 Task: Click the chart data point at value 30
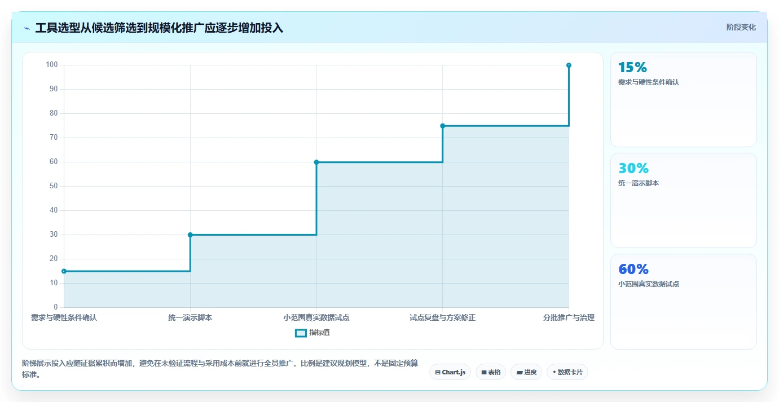(x=190, y=235)
